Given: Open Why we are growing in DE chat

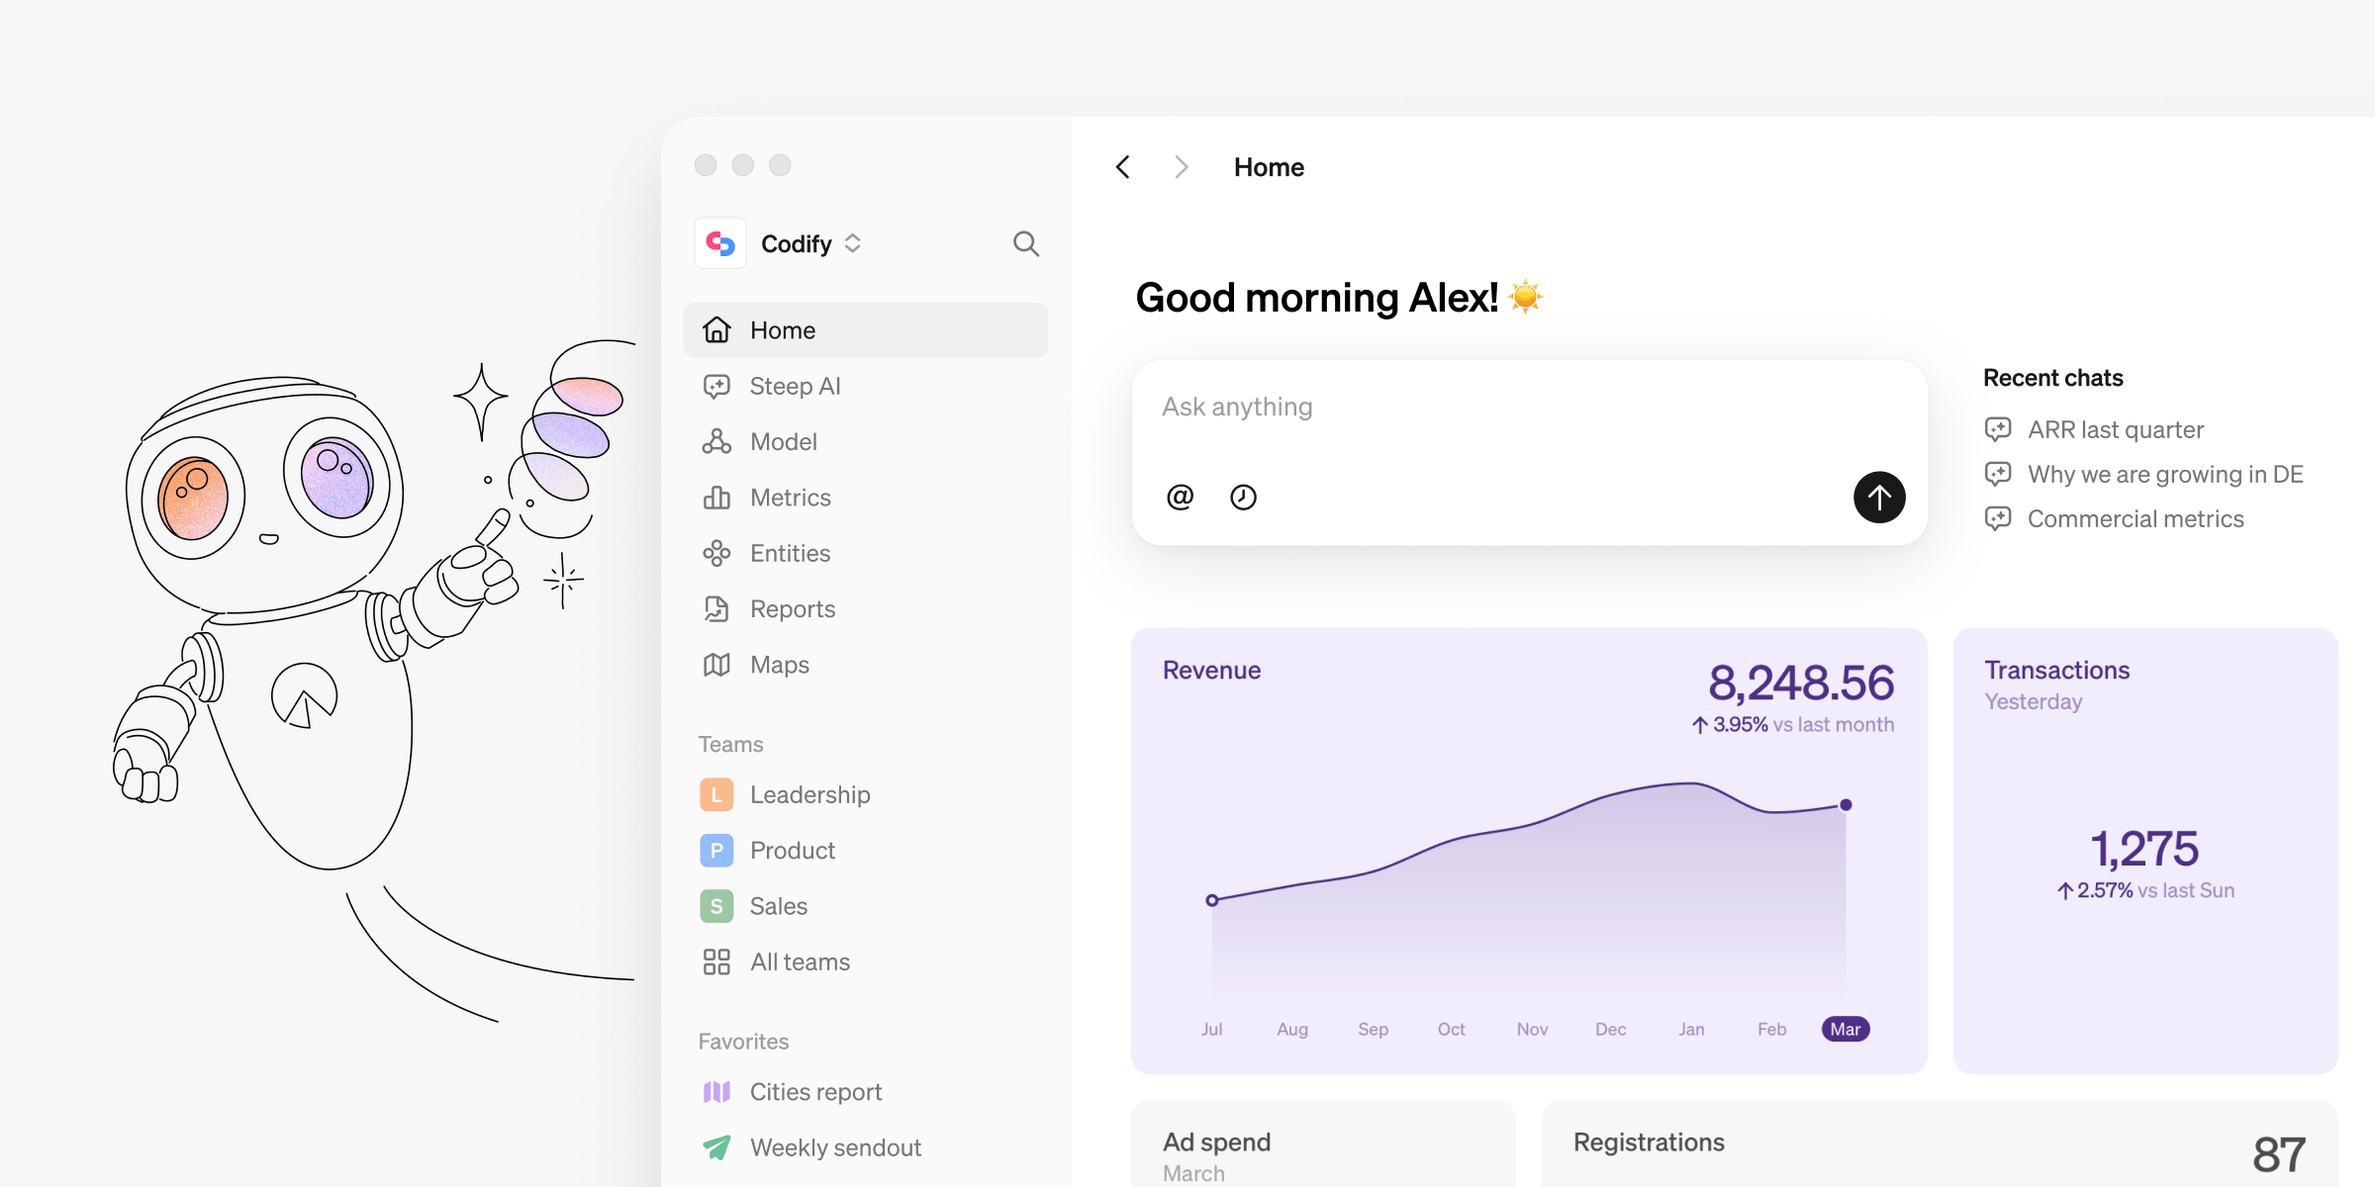Looking at the screenshot, I should tap(2164, 474).
